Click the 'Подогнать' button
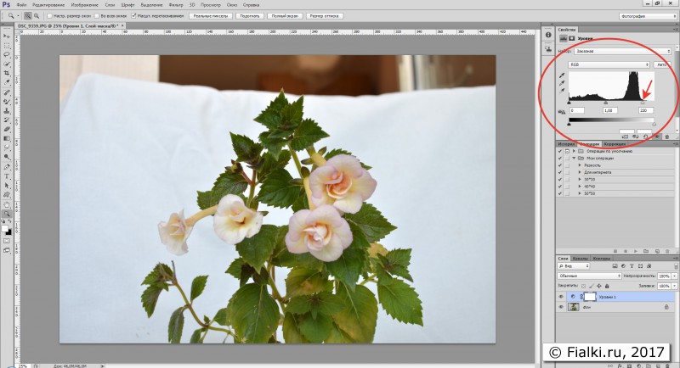The image size is (680, 368). coord(250,16)
